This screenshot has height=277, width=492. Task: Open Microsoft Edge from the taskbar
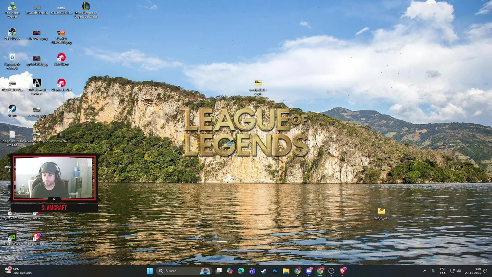click(241, 271)
